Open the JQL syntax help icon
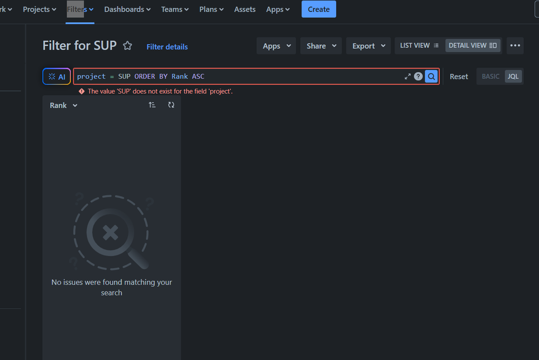 (x=418, y=77)
